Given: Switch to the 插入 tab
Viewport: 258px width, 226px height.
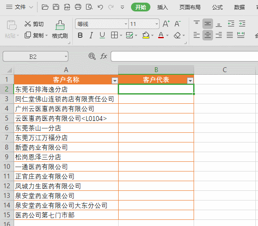Looking at the screenshot, I should [162, 7].
